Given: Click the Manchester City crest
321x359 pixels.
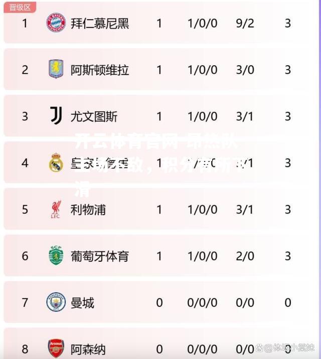Looking at the screenshot, I should coord(56,302).
